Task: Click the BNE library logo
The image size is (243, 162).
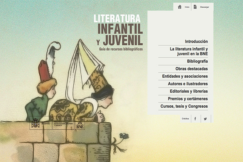Action: point(80,123)
